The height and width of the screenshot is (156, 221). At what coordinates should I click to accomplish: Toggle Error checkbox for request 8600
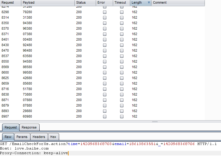[x=105, y=73]
